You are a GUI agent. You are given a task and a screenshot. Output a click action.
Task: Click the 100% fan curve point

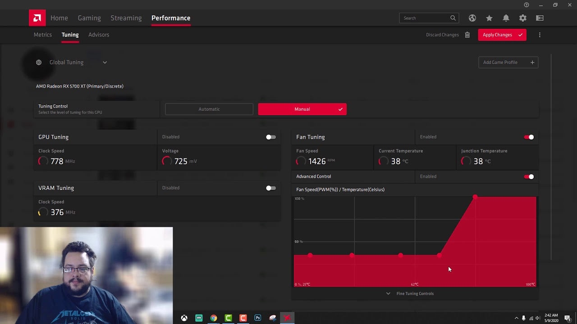coord(475,197)
